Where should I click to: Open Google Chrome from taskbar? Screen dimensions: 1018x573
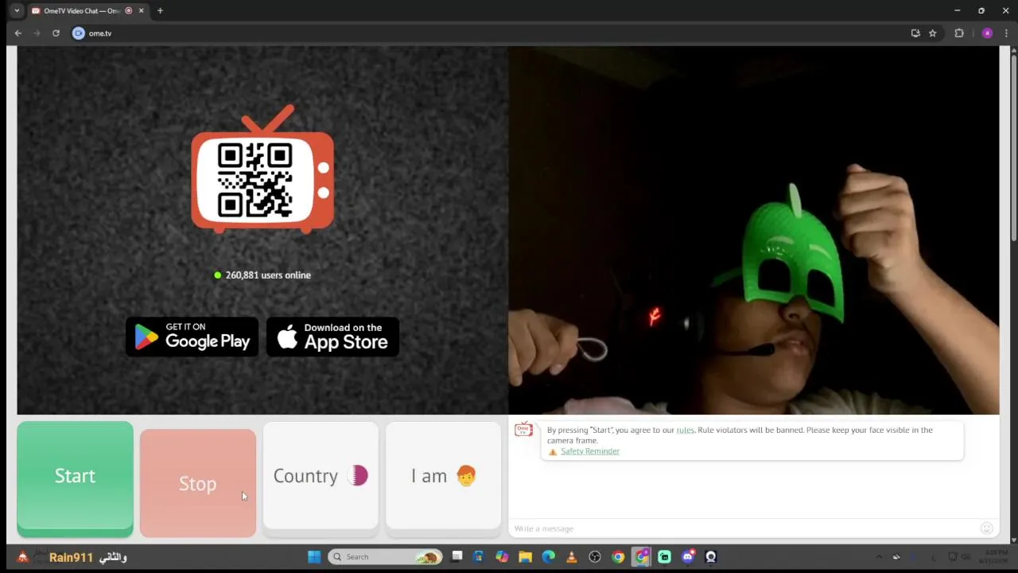click(618, 557)
